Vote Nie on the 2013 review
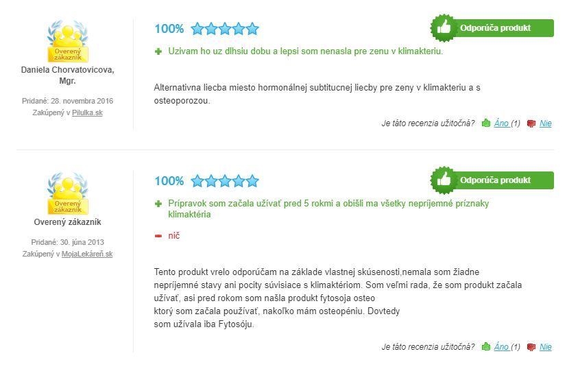Viewport: 567px width, 369px height. pyautogui.click(x=545, y=347)
